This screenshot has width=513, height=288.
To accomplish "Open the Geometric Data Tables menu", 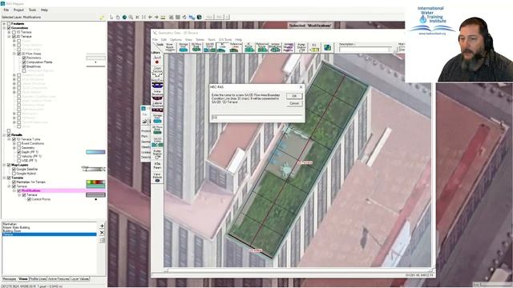I will [200, 39].
